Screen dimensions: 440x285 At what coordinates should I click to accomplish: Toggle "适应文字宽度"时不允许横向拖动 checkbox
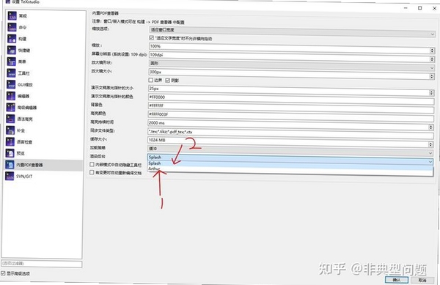click(152, 38)
